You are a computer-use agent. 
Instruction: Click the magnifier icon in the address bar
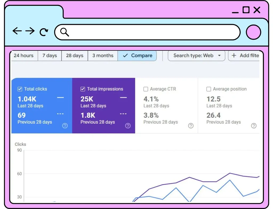65,32
